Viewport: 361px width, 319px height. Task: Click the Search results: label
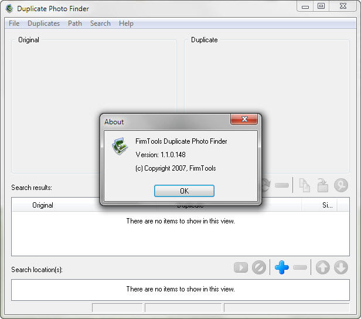[32, 188]
